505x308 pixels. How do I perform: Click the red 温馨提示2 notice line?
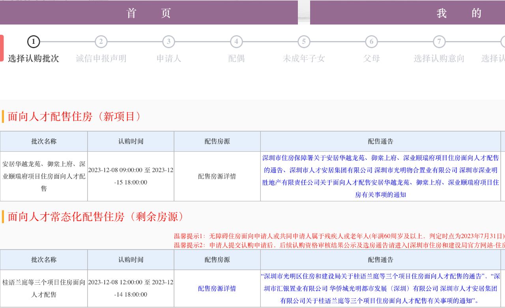pos(339,245)
